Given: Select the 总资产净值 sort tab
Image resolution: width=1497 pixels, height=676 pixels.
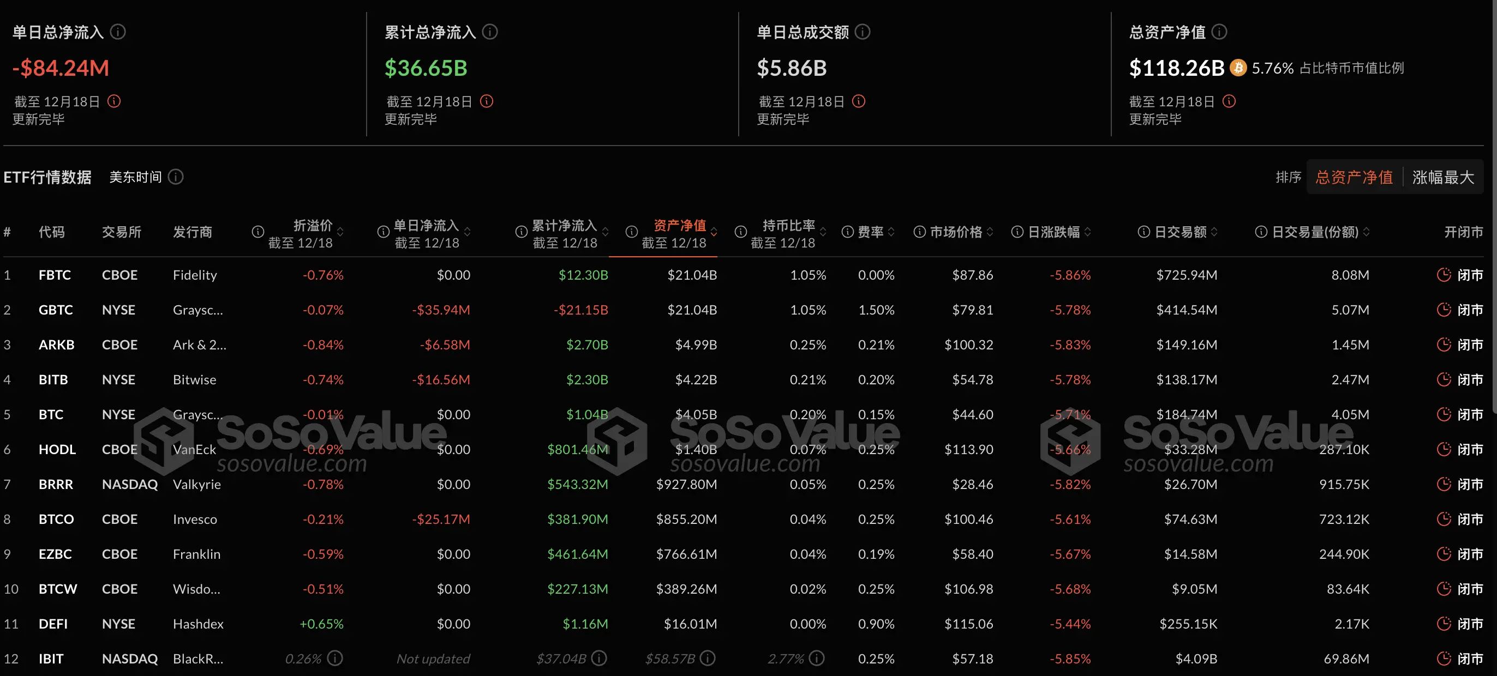Looking at the screenshot, I should pyautogui.click(x=1354, y=177).
